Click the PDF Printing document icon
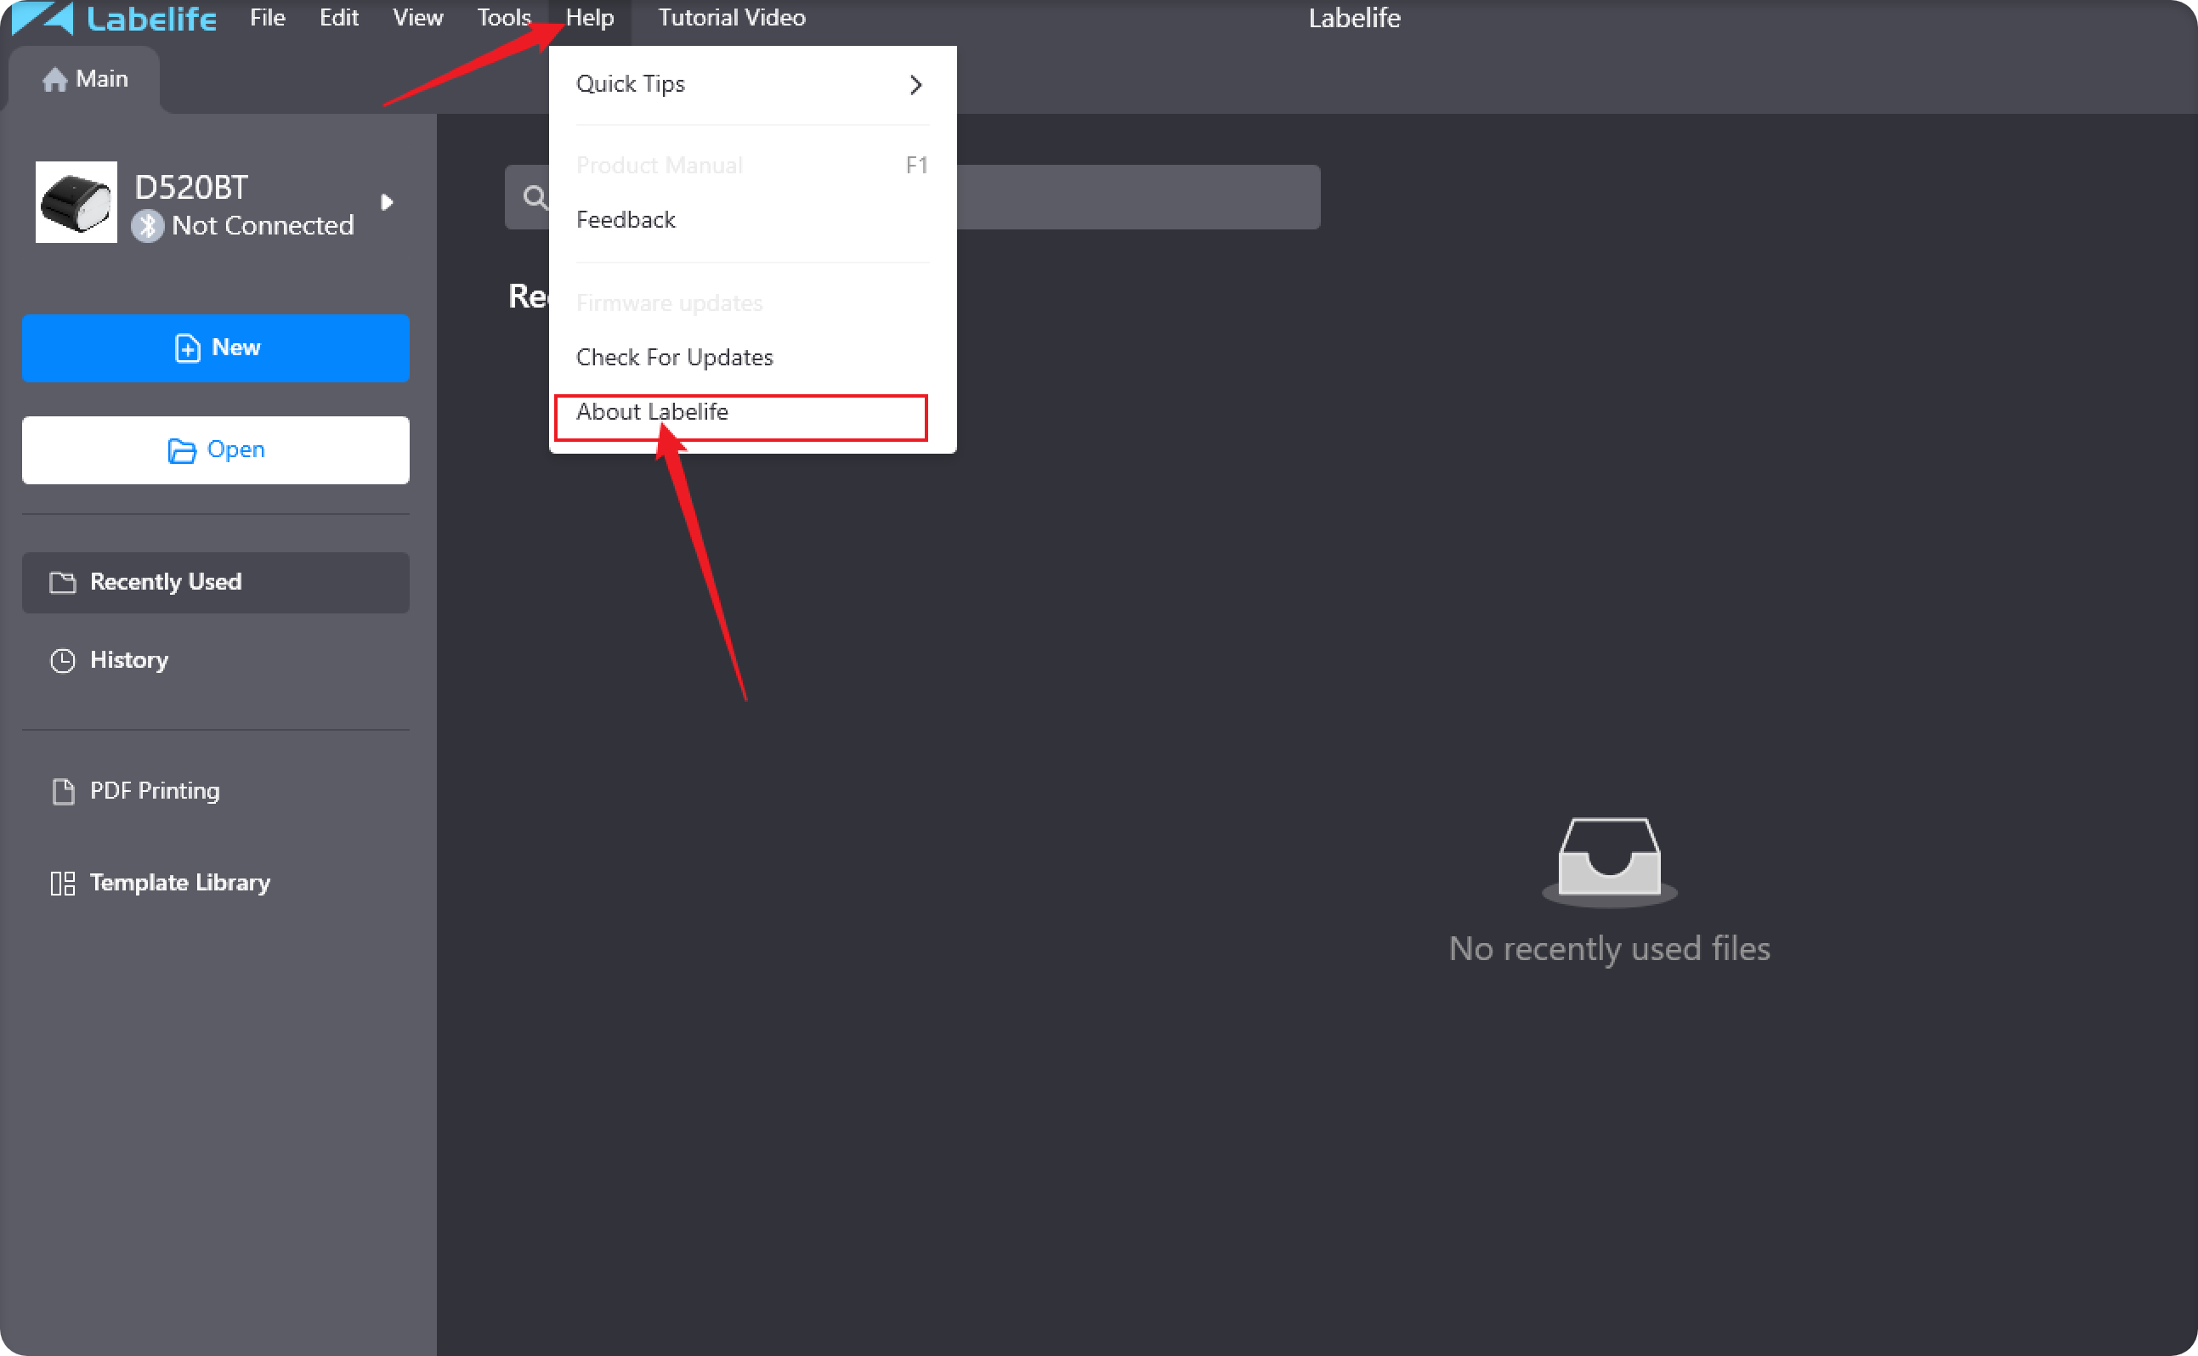The width and height of the screenshot is (2198, 1356). click(63, 791)
